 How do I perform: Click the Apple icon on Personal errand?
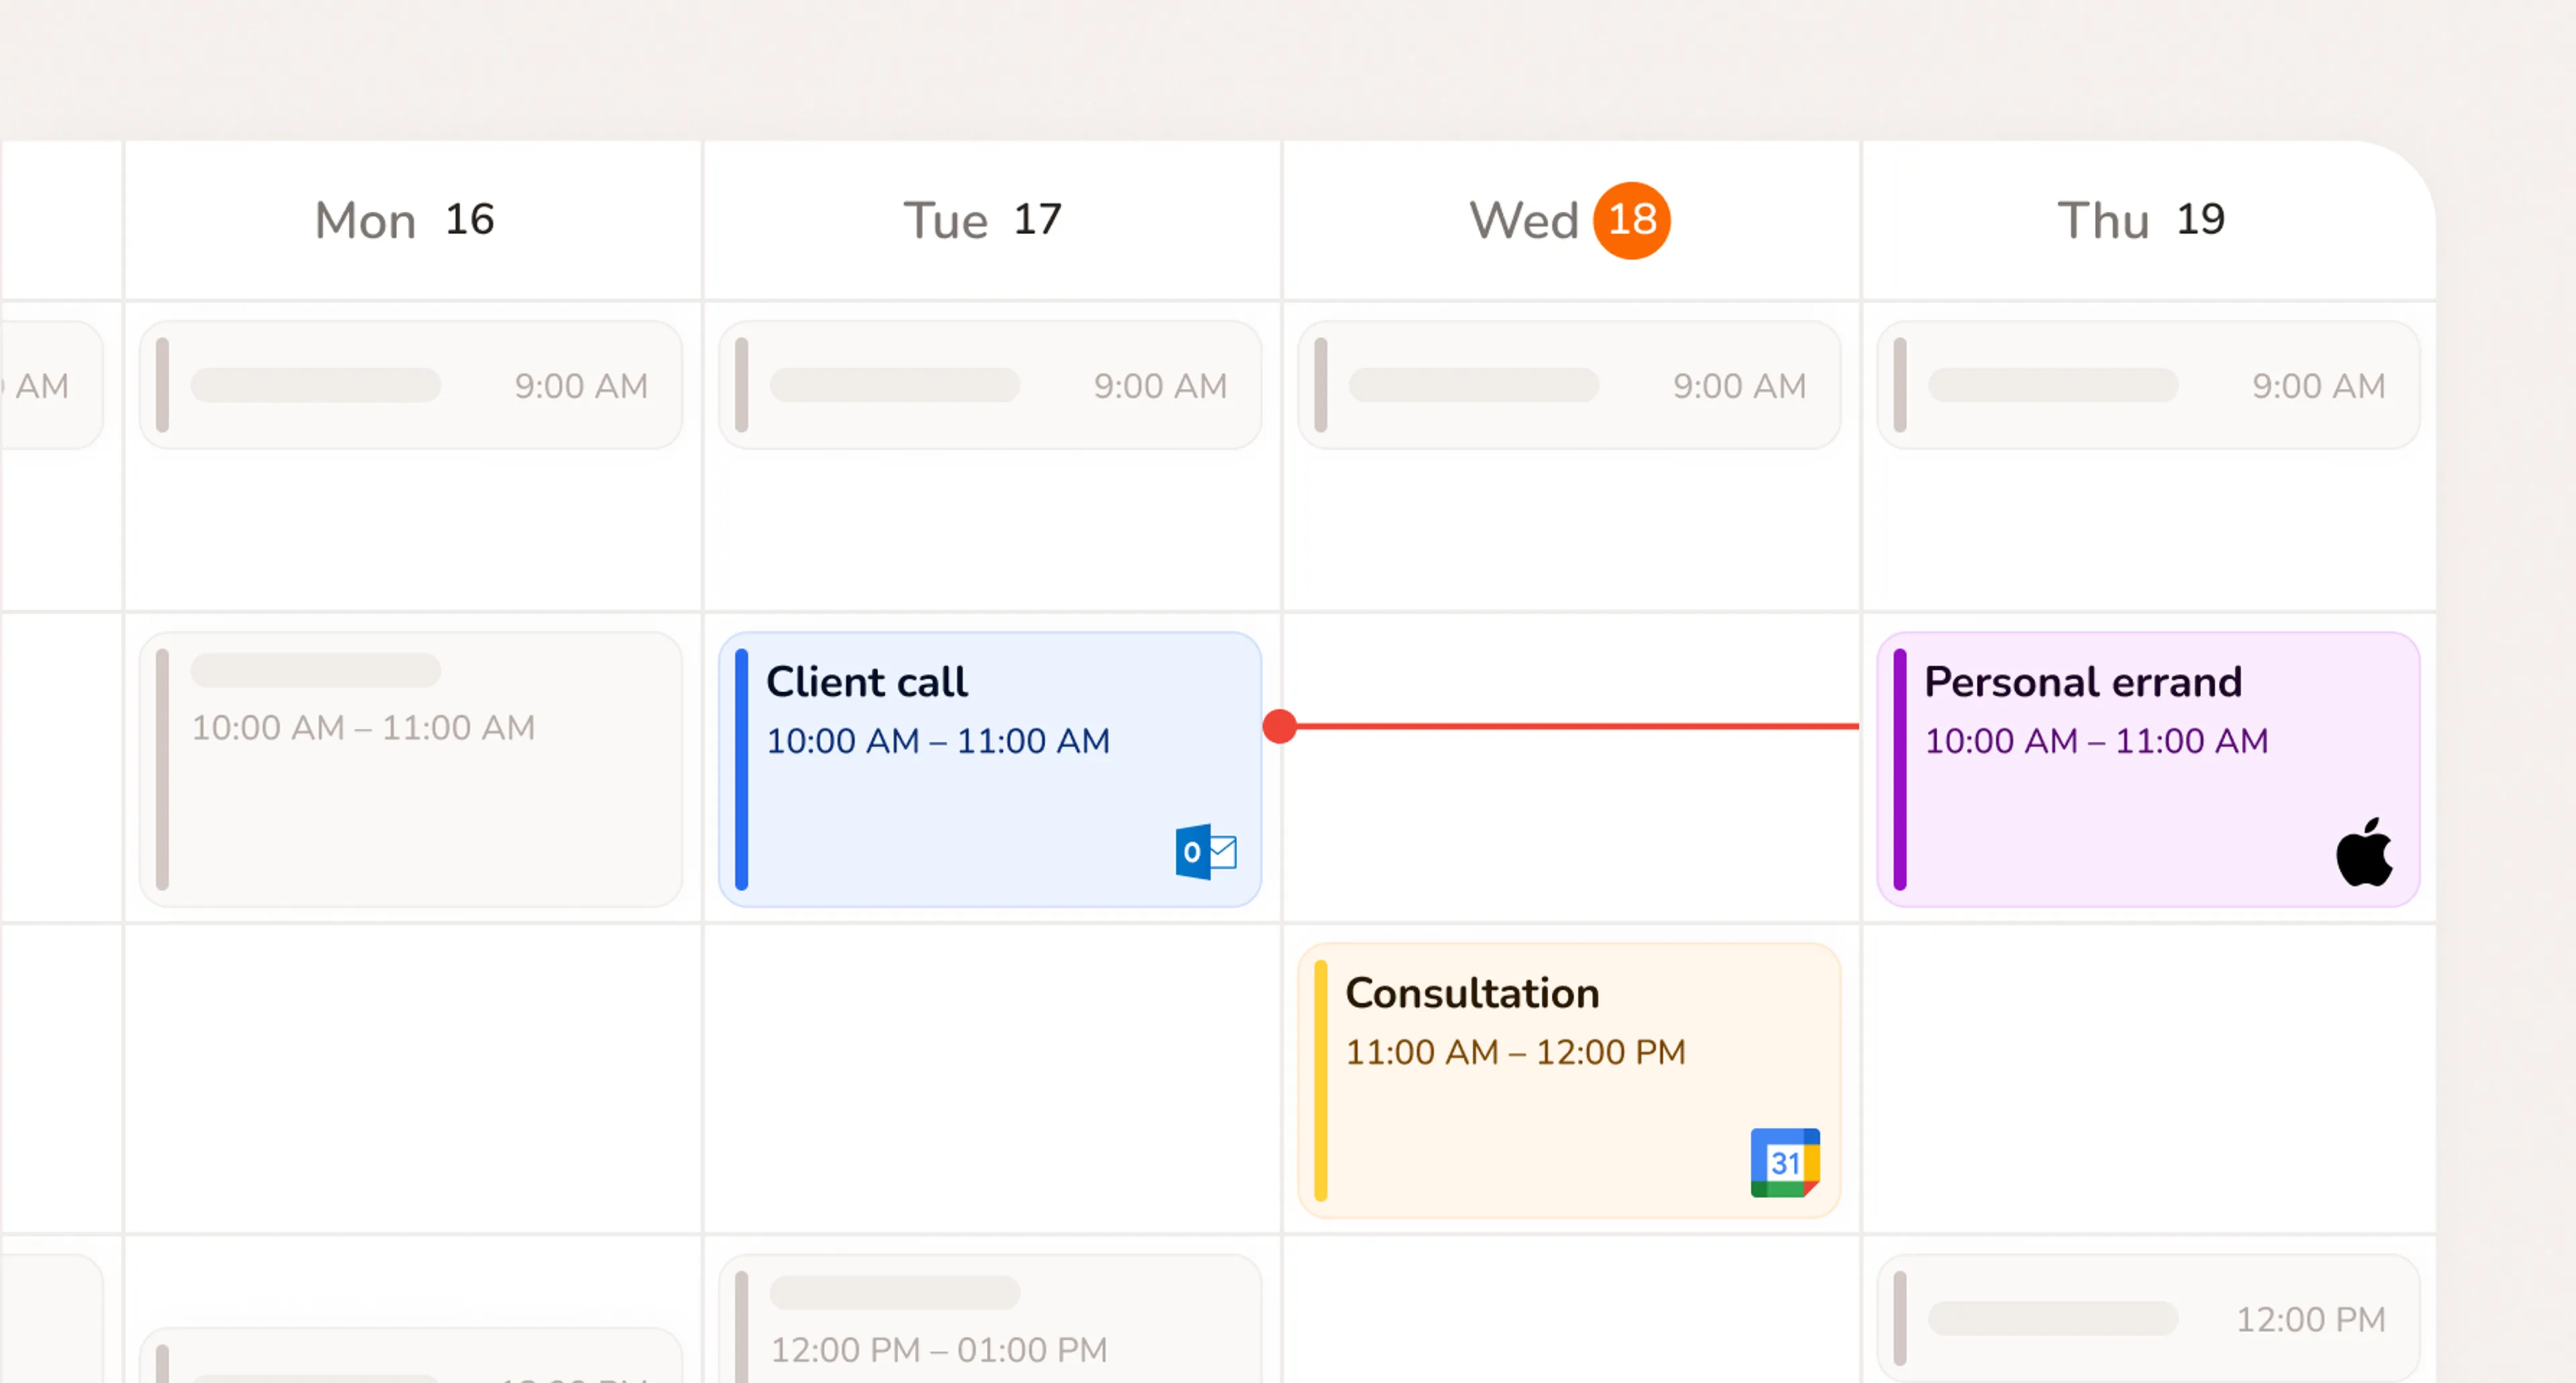tap(2364, 852)
